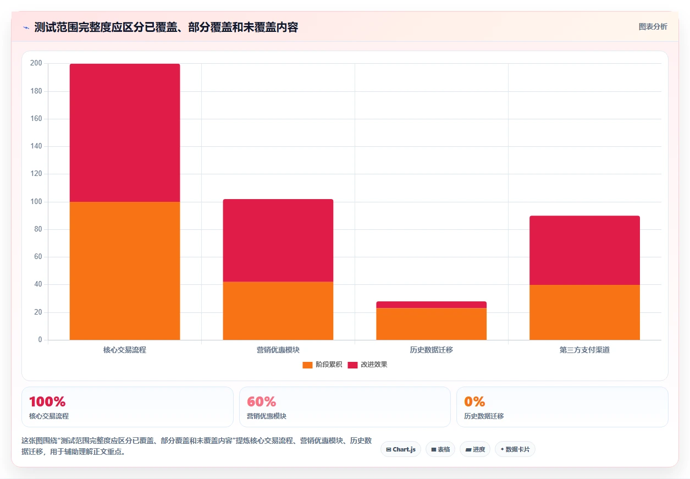Click the 测试范围完整度 title heading
The width and height of the screenshot is (690, 479).
coord(166,27)
